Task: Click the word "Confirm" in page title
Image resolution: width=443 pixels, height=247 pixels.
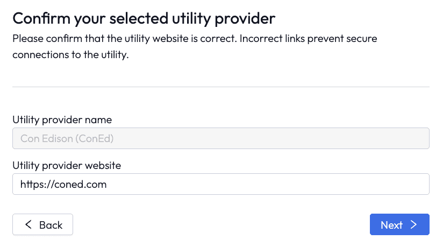Action: (x=41, y=18)
